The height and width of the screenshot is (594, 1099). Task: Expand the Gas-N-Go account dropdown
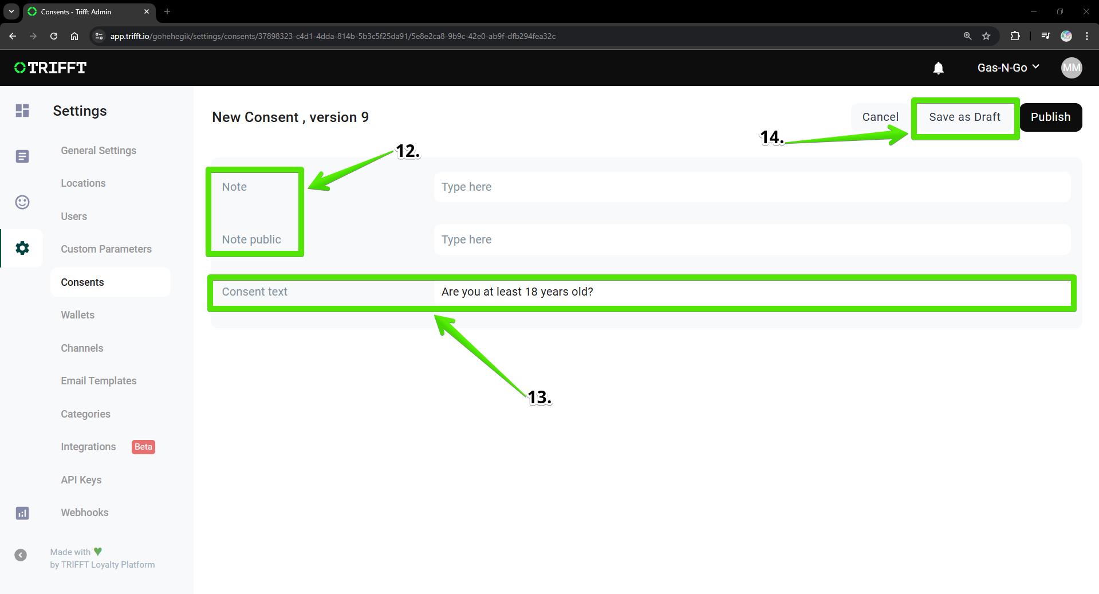click(x=1008, y=68)
